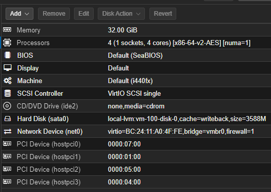This screenshot has height=192, width=271.
Task: Click the Processors CPU chip icon
Action: click(x=7, y=43)
